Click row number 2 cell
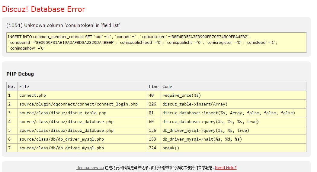The height and width of the screenshot is (172, 317). [12, 104]
